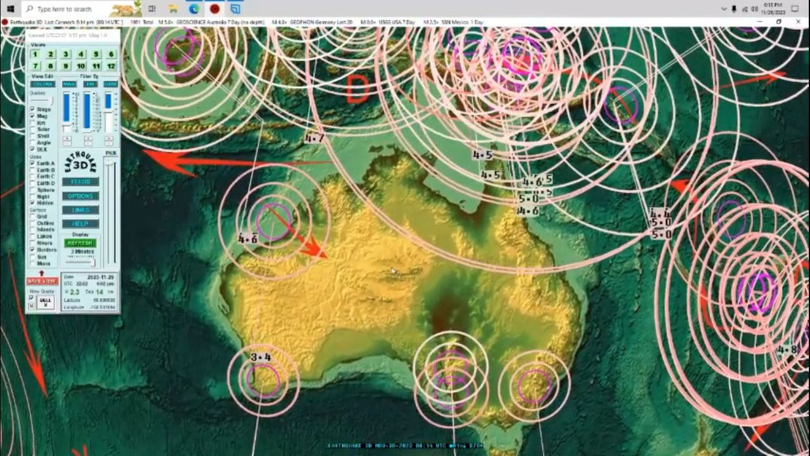Disable the Borders surface checkbox

coord(33,250)
